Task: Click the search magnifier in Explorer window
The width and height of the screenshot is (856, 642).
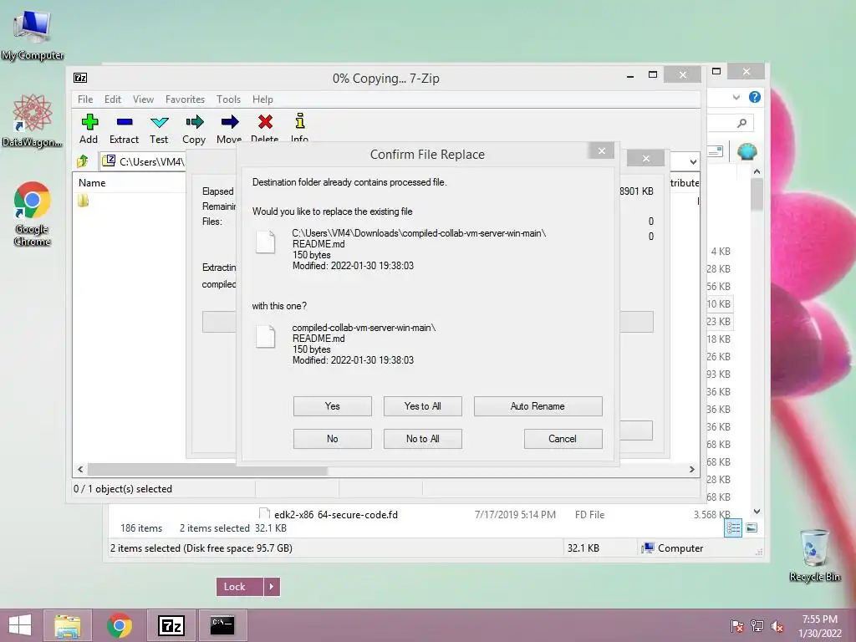Action: [741, 124]
